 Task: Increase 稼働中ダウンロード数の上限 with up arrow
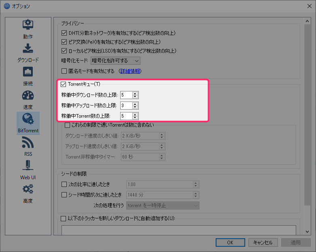pos(135,93)
